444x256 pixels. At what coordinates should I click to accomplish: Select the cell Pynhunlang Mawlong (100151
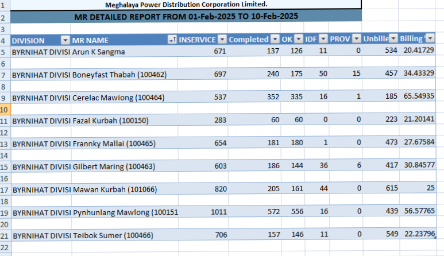coord(125,212)
